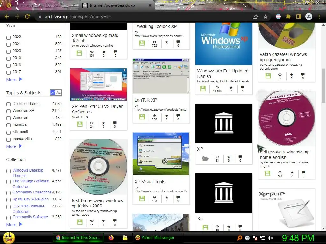
Task: Check the 2019 year filter
Action: pyautogui.click(x=8, y=58)
